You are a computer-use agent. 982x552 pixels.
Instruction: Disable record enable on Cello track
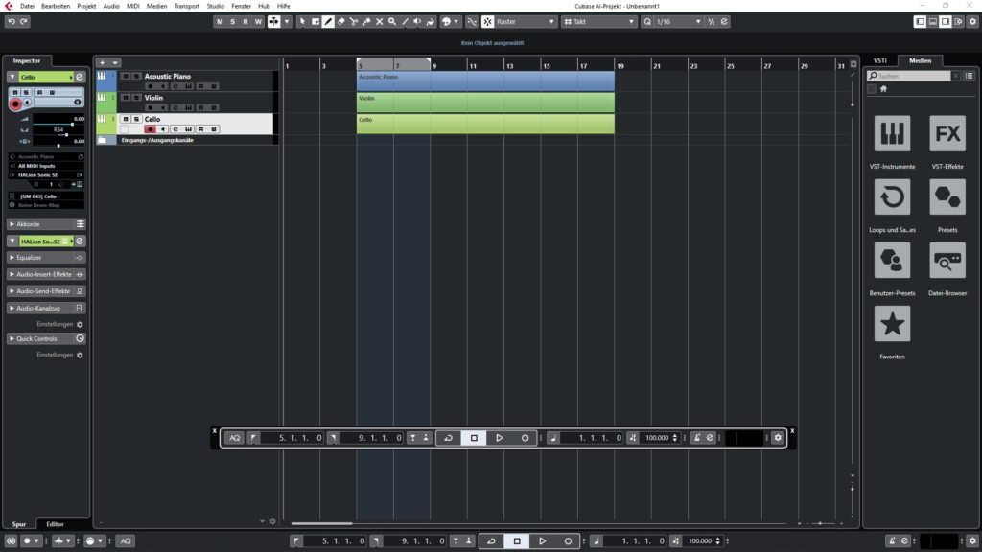pos(150,129)
